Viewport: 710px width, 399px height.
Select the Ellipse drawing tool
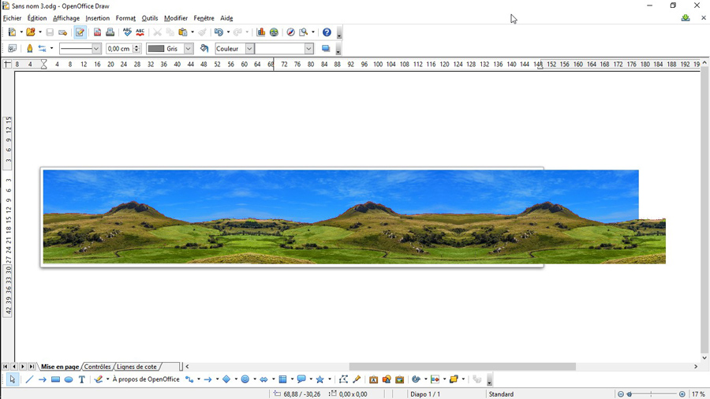(x=69, y=379)
